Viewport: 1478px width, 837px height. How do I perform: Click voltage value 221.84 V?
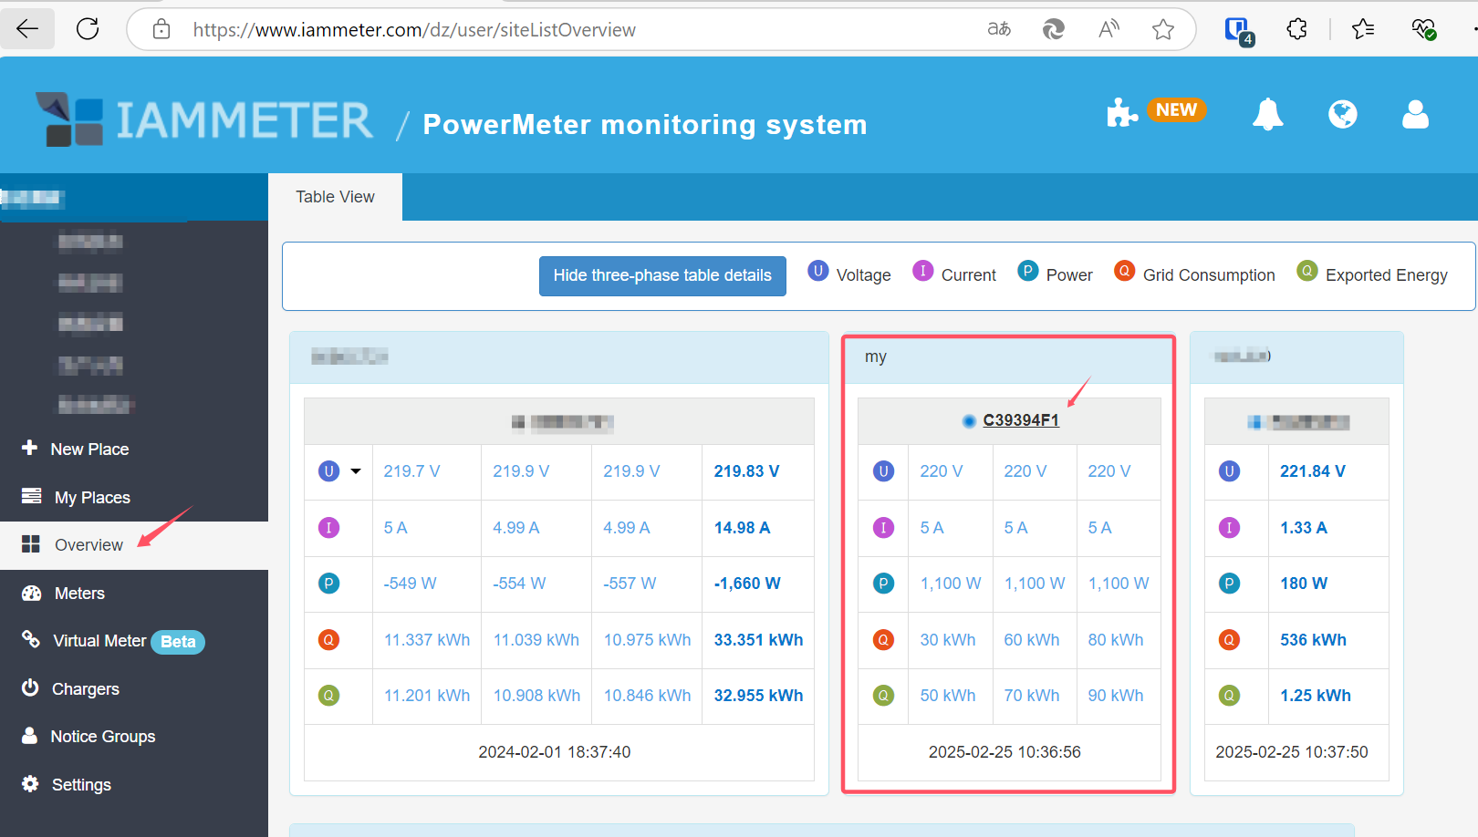click(1313, 471)
